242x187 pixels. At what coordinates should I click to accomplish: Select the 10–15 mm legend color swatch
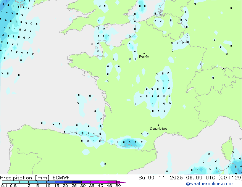[x=51, y=182]
